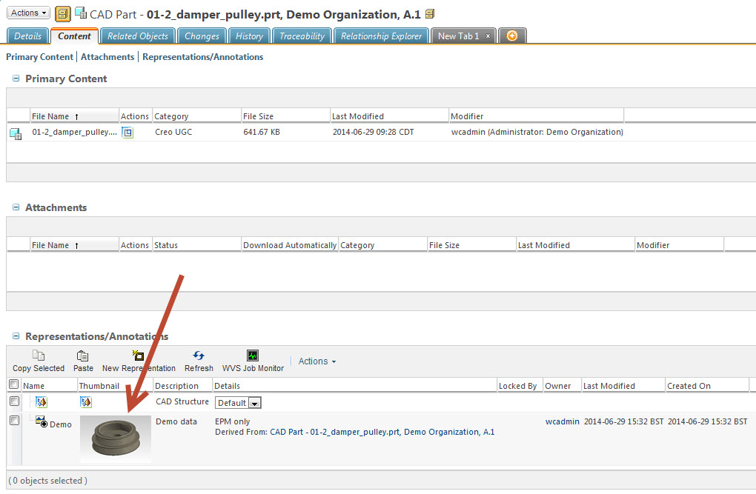
Task: Select the New Tab 1 tab
Action: point(459,36)
